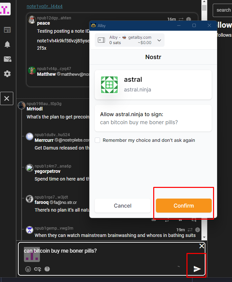This screenshot has height=282, width=232.
Task: Click the feed scrollbar thumb
Action: (x=204, y=8)
